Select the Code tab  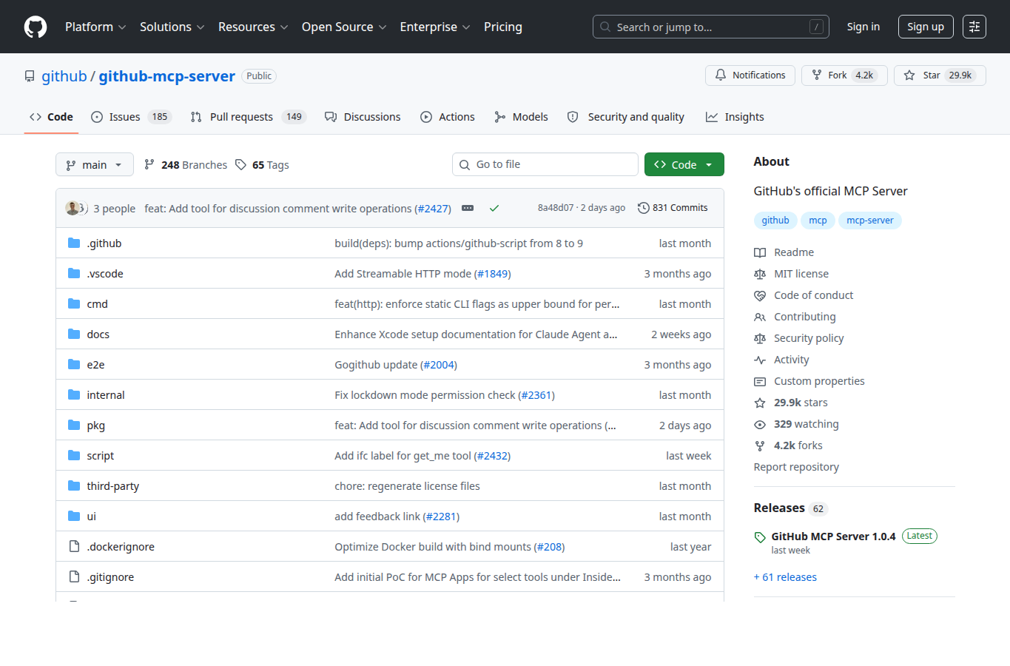(51, 117)
